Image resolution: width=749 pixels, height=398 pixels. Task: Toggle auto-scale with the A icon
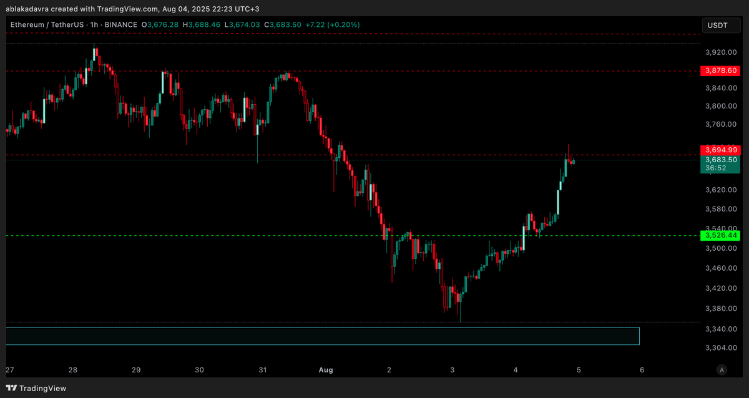point(721,370)
